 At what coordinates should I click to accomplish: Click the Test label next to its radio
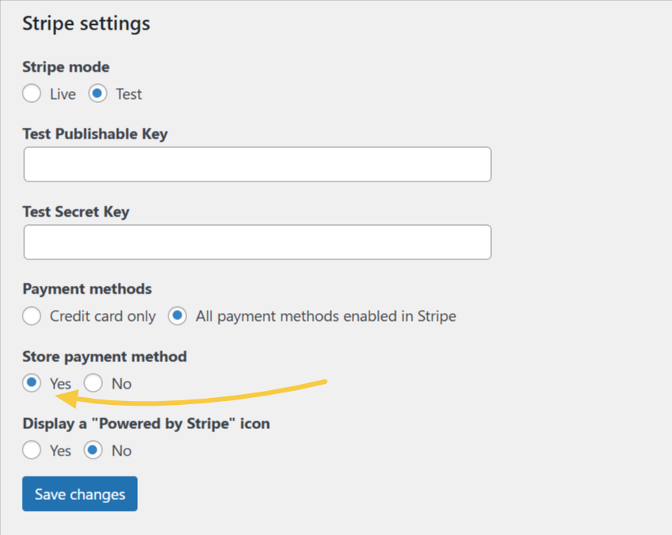[129, 93]
